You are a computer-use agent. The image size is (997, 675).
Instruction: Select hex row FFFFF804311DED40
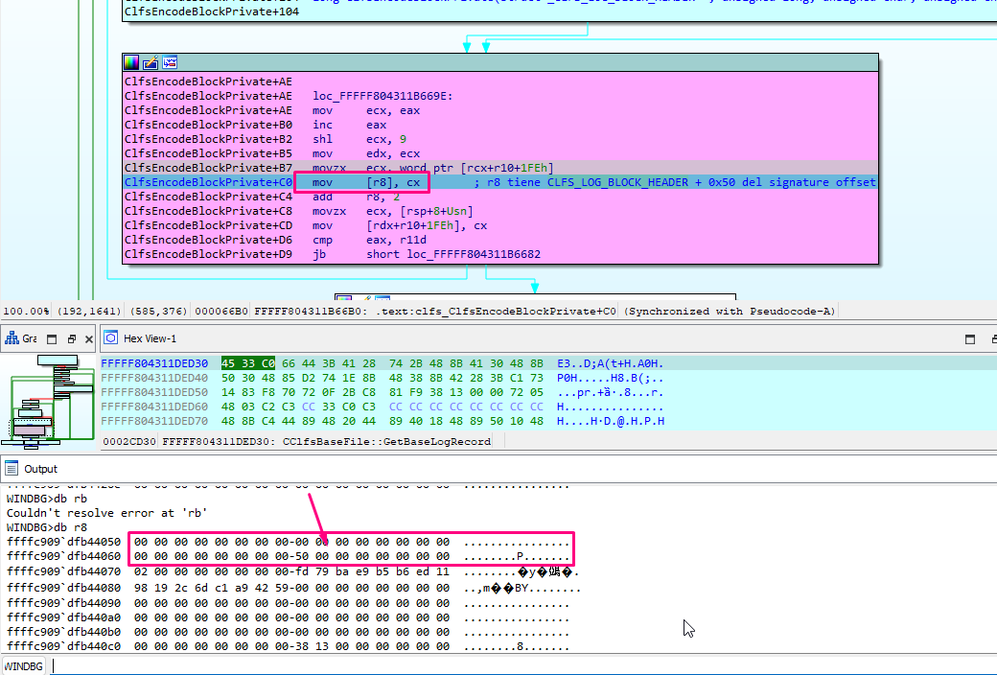pyautogui.click(x=383, y=378)
